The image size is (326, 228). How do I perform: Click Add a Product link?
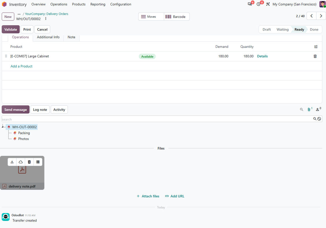(x=21, y=66)
